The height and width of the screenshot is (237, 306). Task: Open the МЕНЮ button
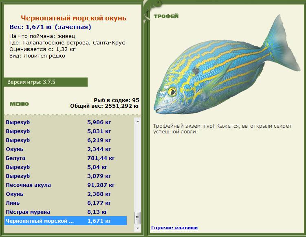pyautogui.click(x=19, y=104)
